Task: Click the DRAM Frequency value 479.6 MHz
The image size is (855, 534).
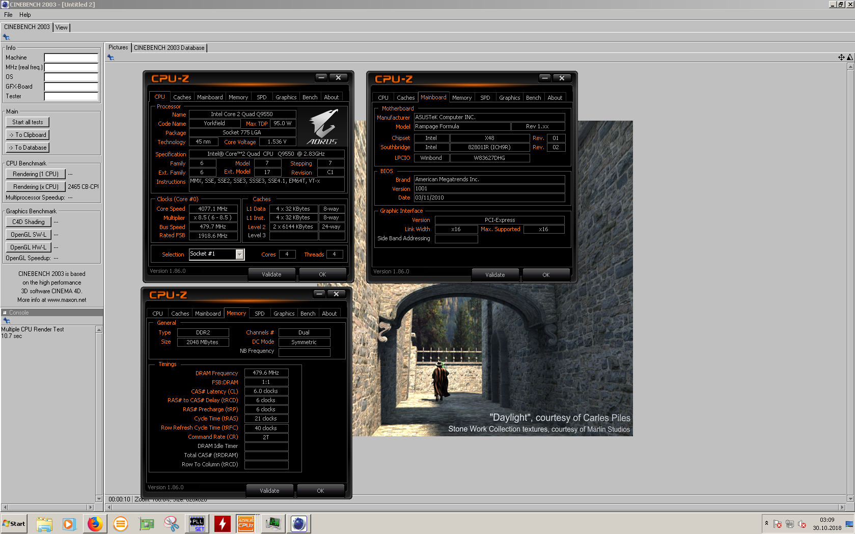Action: pos(266,373)
